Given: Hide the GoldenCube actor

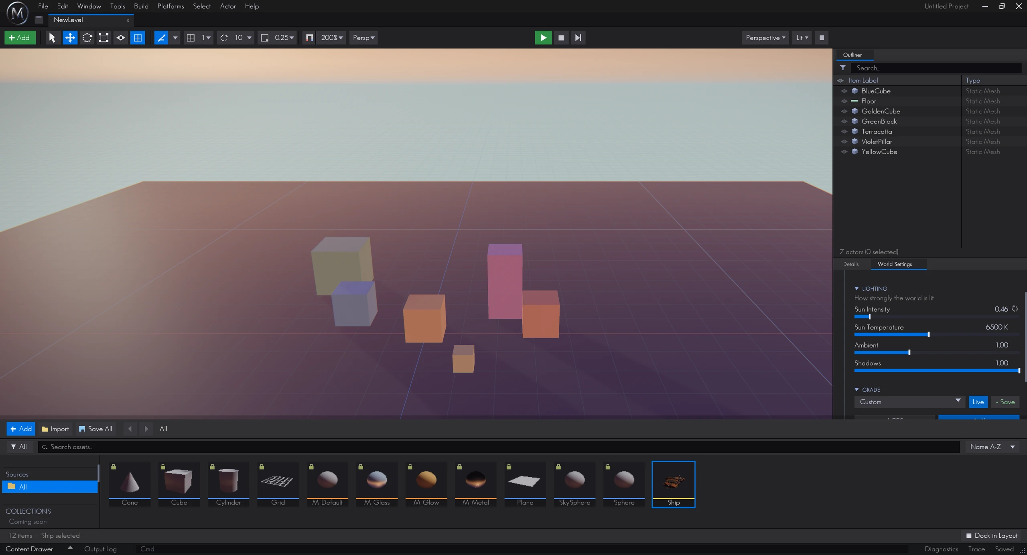Looking at the screenshot, I should coord(844,111).
